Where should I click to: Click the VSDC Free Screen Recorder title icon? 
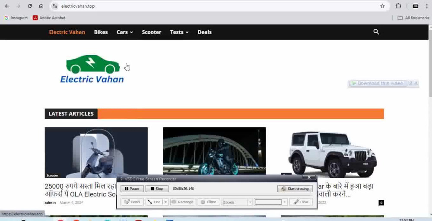[x=121, y=179]
